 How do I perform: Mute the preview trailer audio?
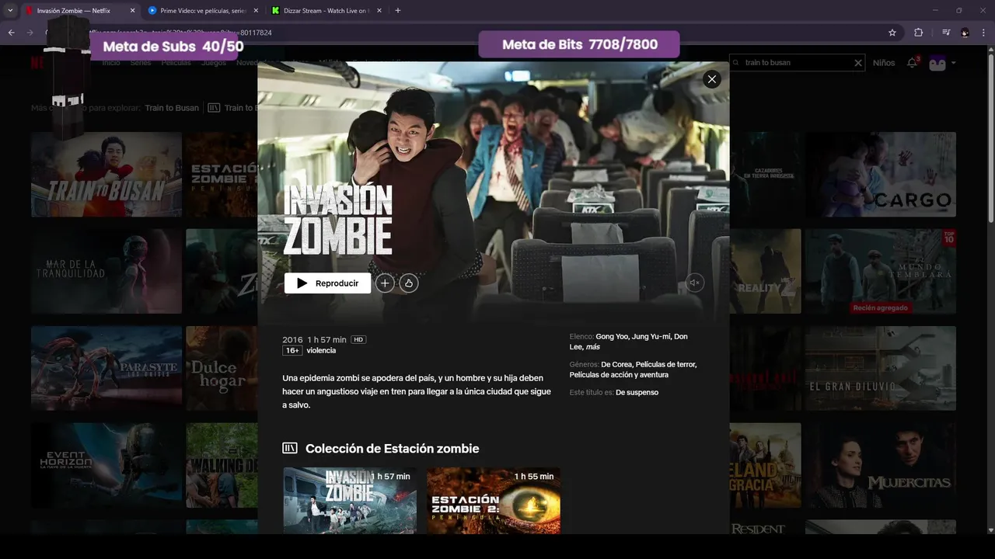[695, 283]
